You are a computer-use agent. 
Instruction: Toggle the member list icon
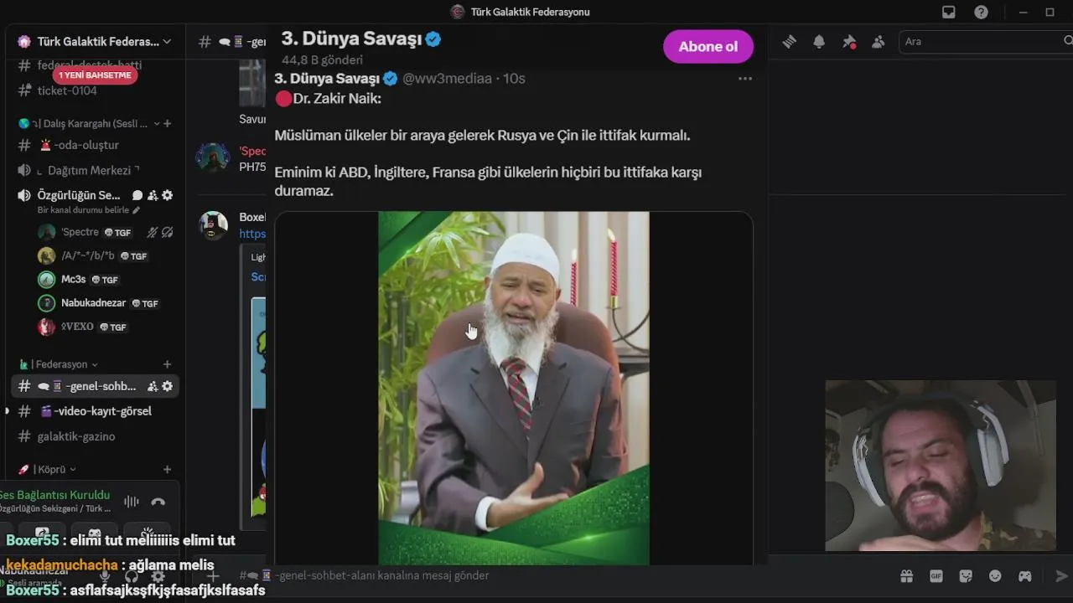(879, 42)
